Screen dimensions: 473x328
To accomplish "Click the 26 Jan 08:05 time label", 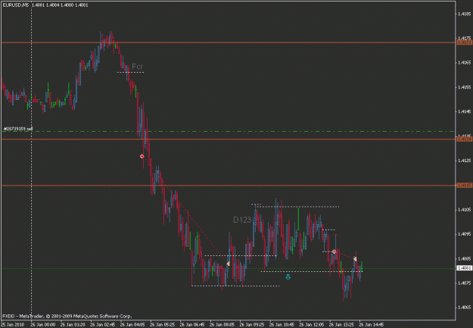I will (x=222, y=325).
